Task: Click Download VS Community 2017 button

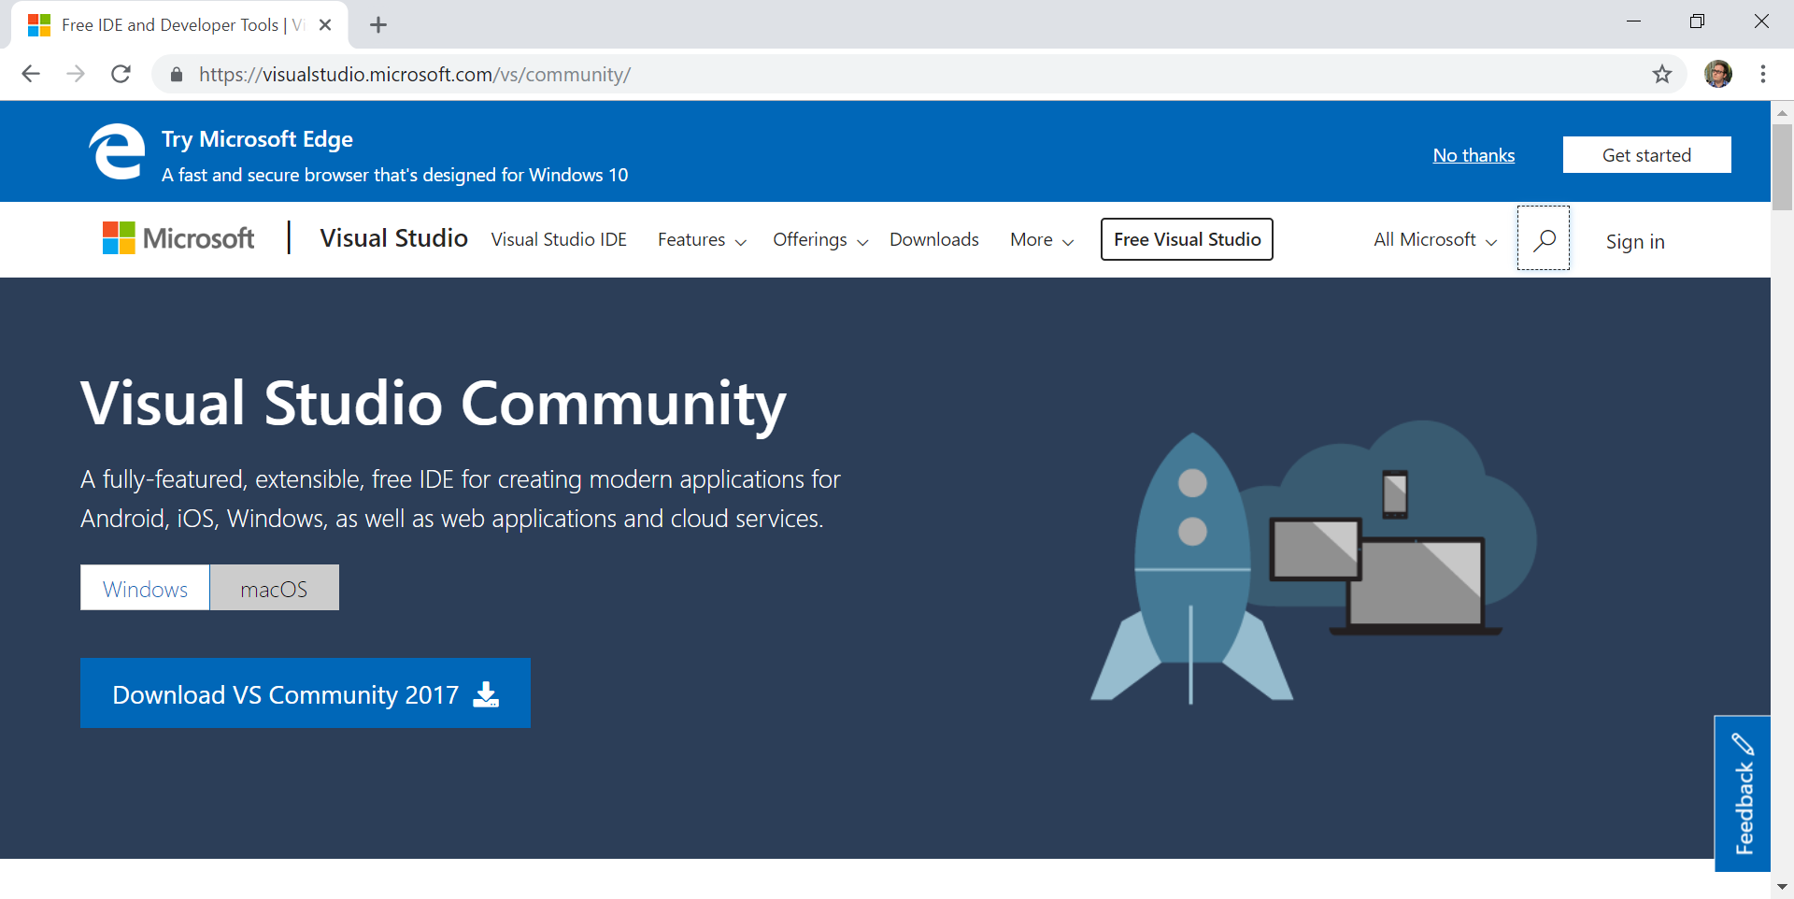Action: pos(306,693)
